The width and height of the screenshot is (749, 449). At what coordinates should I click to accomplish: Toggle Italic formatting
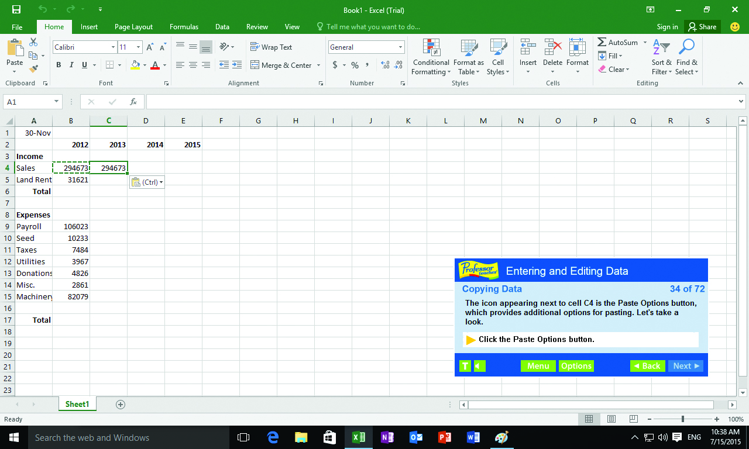[x=71, y=65]
